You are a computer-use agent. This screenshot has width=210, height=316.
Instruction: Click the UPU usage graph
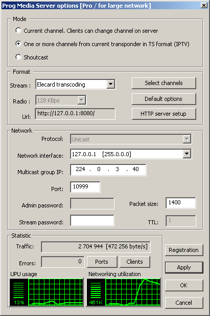point(56,292)
